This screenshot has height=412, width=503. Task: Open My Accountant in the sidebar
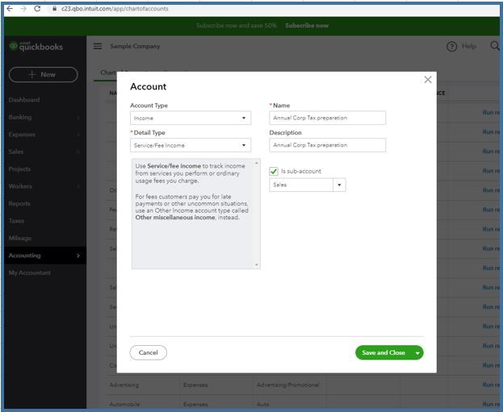point(30,273)
